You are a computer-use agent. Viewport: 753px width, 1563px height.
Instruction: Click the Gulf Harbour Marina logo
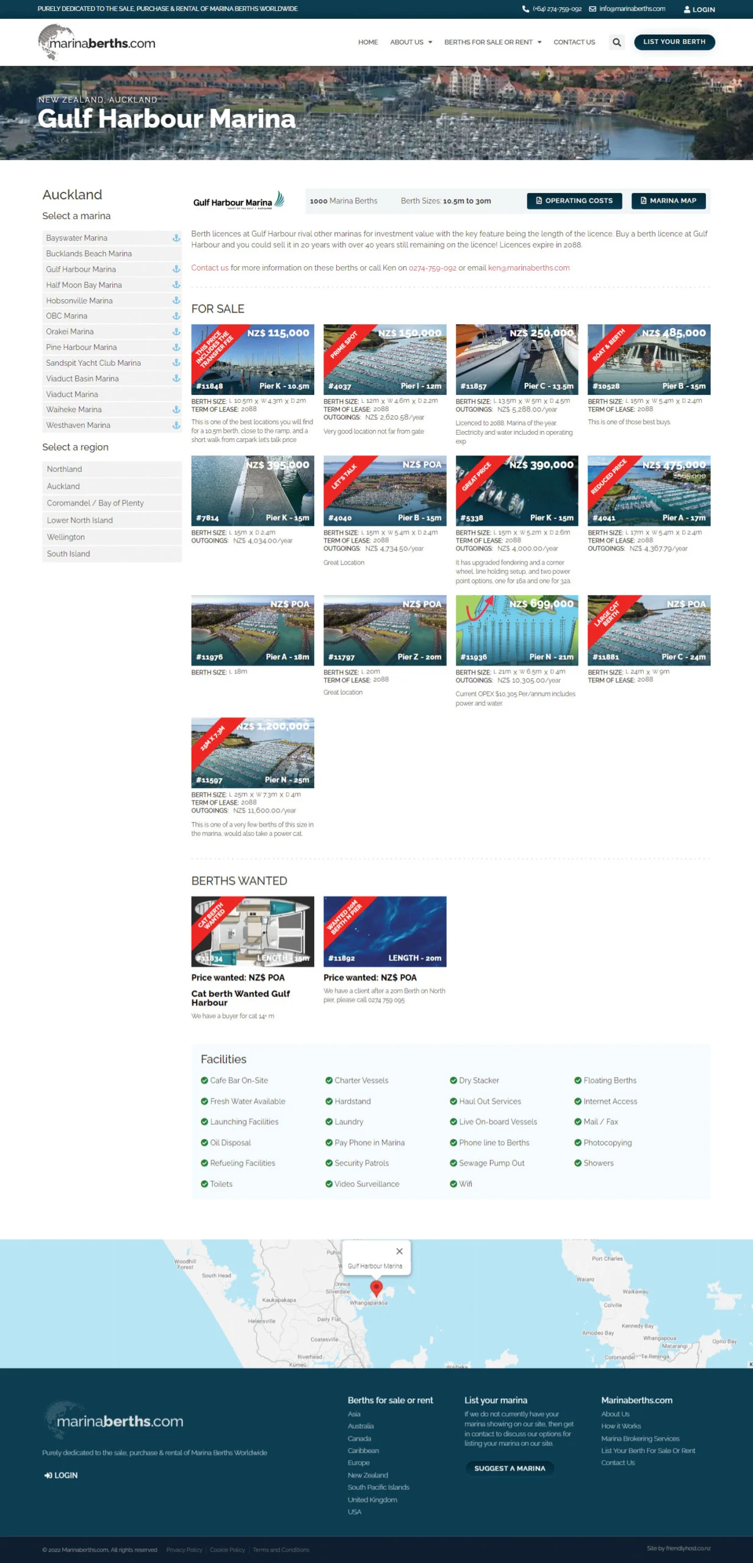pyautogui.click(x=239, y=201)
